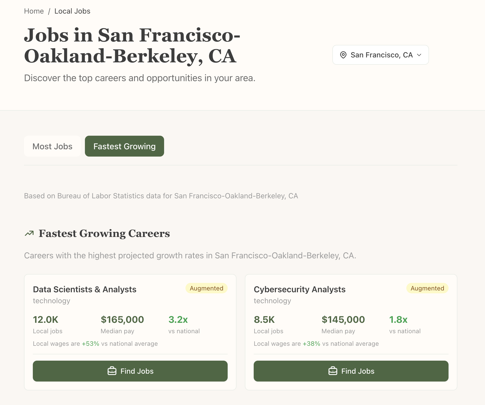Click the +53% wage comparison figure
Image resolution: width=485 pixels, height=405 pixels.
click(90, 343)
